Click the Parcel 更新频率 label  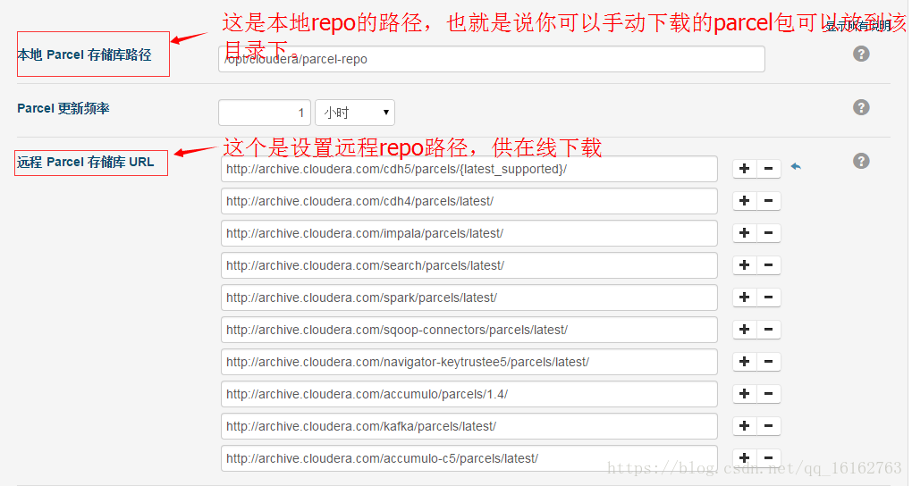pos(63,108)
